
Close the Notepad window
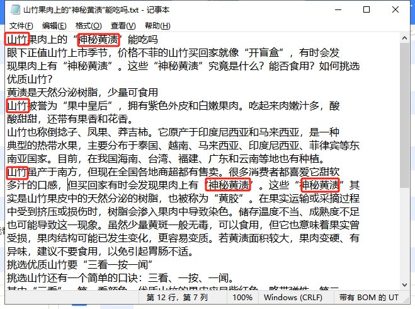pos(395,10)
